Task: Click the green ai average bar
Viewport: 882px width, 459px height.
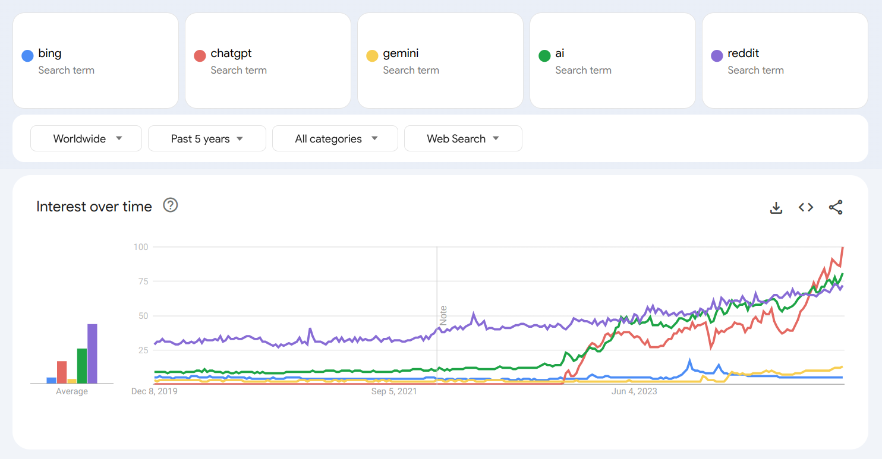Action: [82, 366]
